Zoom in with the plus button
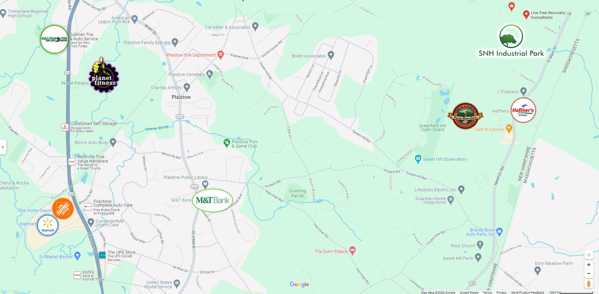599x294 pixels. [x=589, y=265]
